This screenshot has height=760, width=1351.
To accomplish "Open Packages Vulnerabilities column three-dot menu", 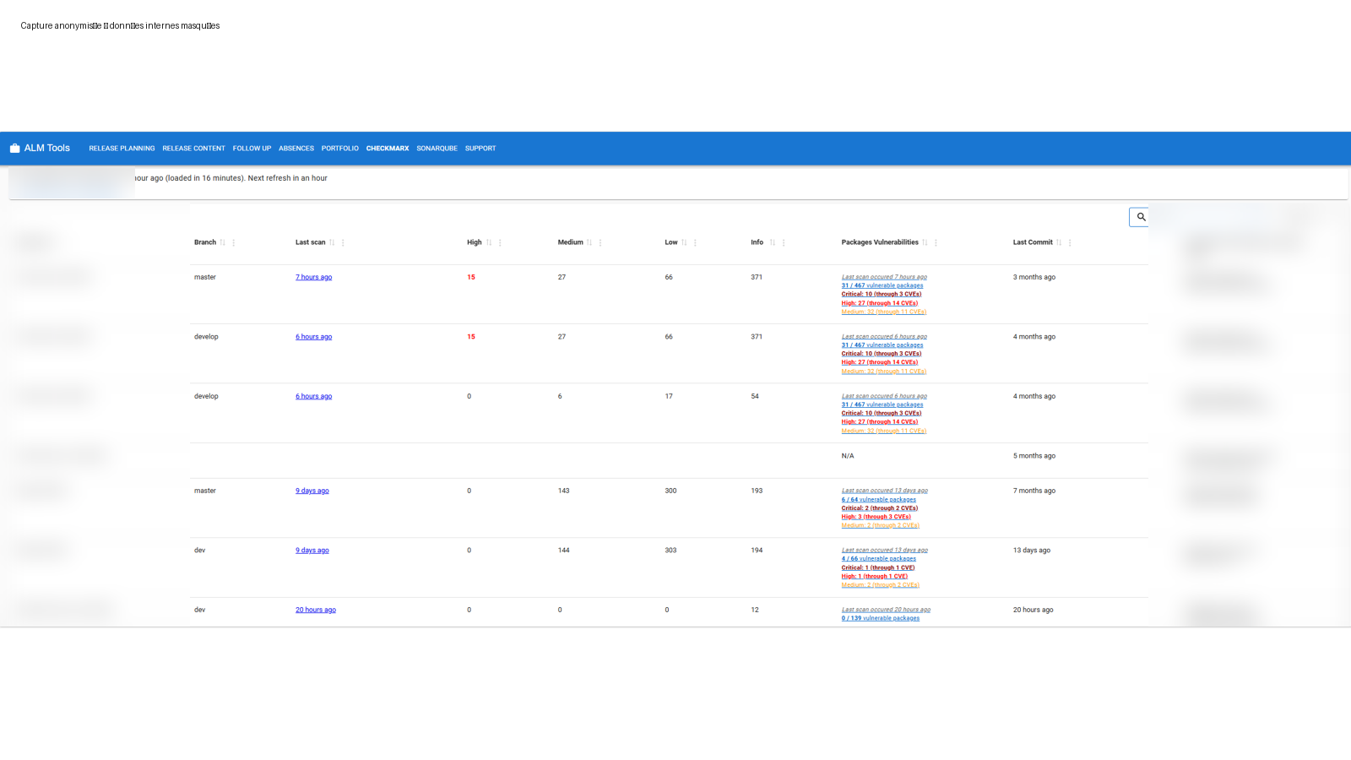I will click(936, 242).
